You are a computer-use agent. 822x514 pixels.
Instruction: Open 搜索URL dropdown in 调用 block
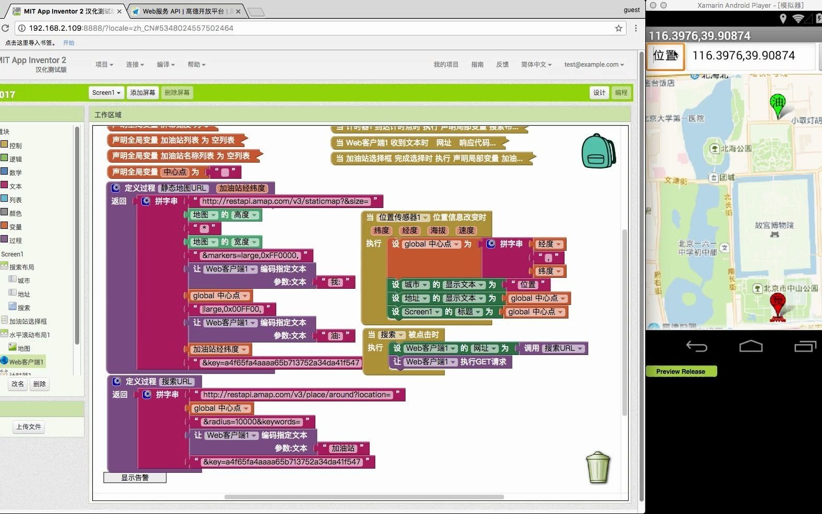click(564, 348)
